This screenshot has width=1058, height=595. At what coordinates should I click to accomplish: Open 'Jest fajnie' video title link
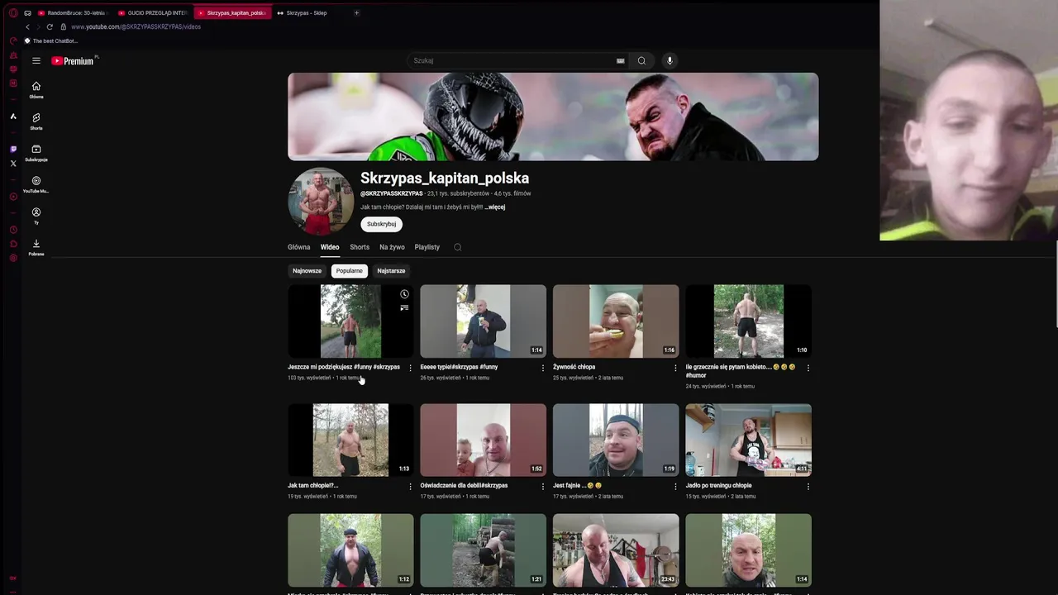tap(577, 486)
